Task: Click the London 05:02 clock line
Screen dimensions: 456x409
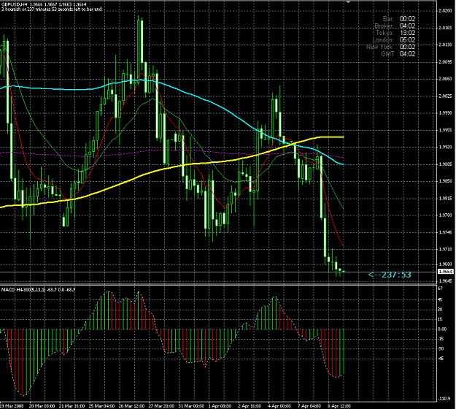Action: coord(394,40)
